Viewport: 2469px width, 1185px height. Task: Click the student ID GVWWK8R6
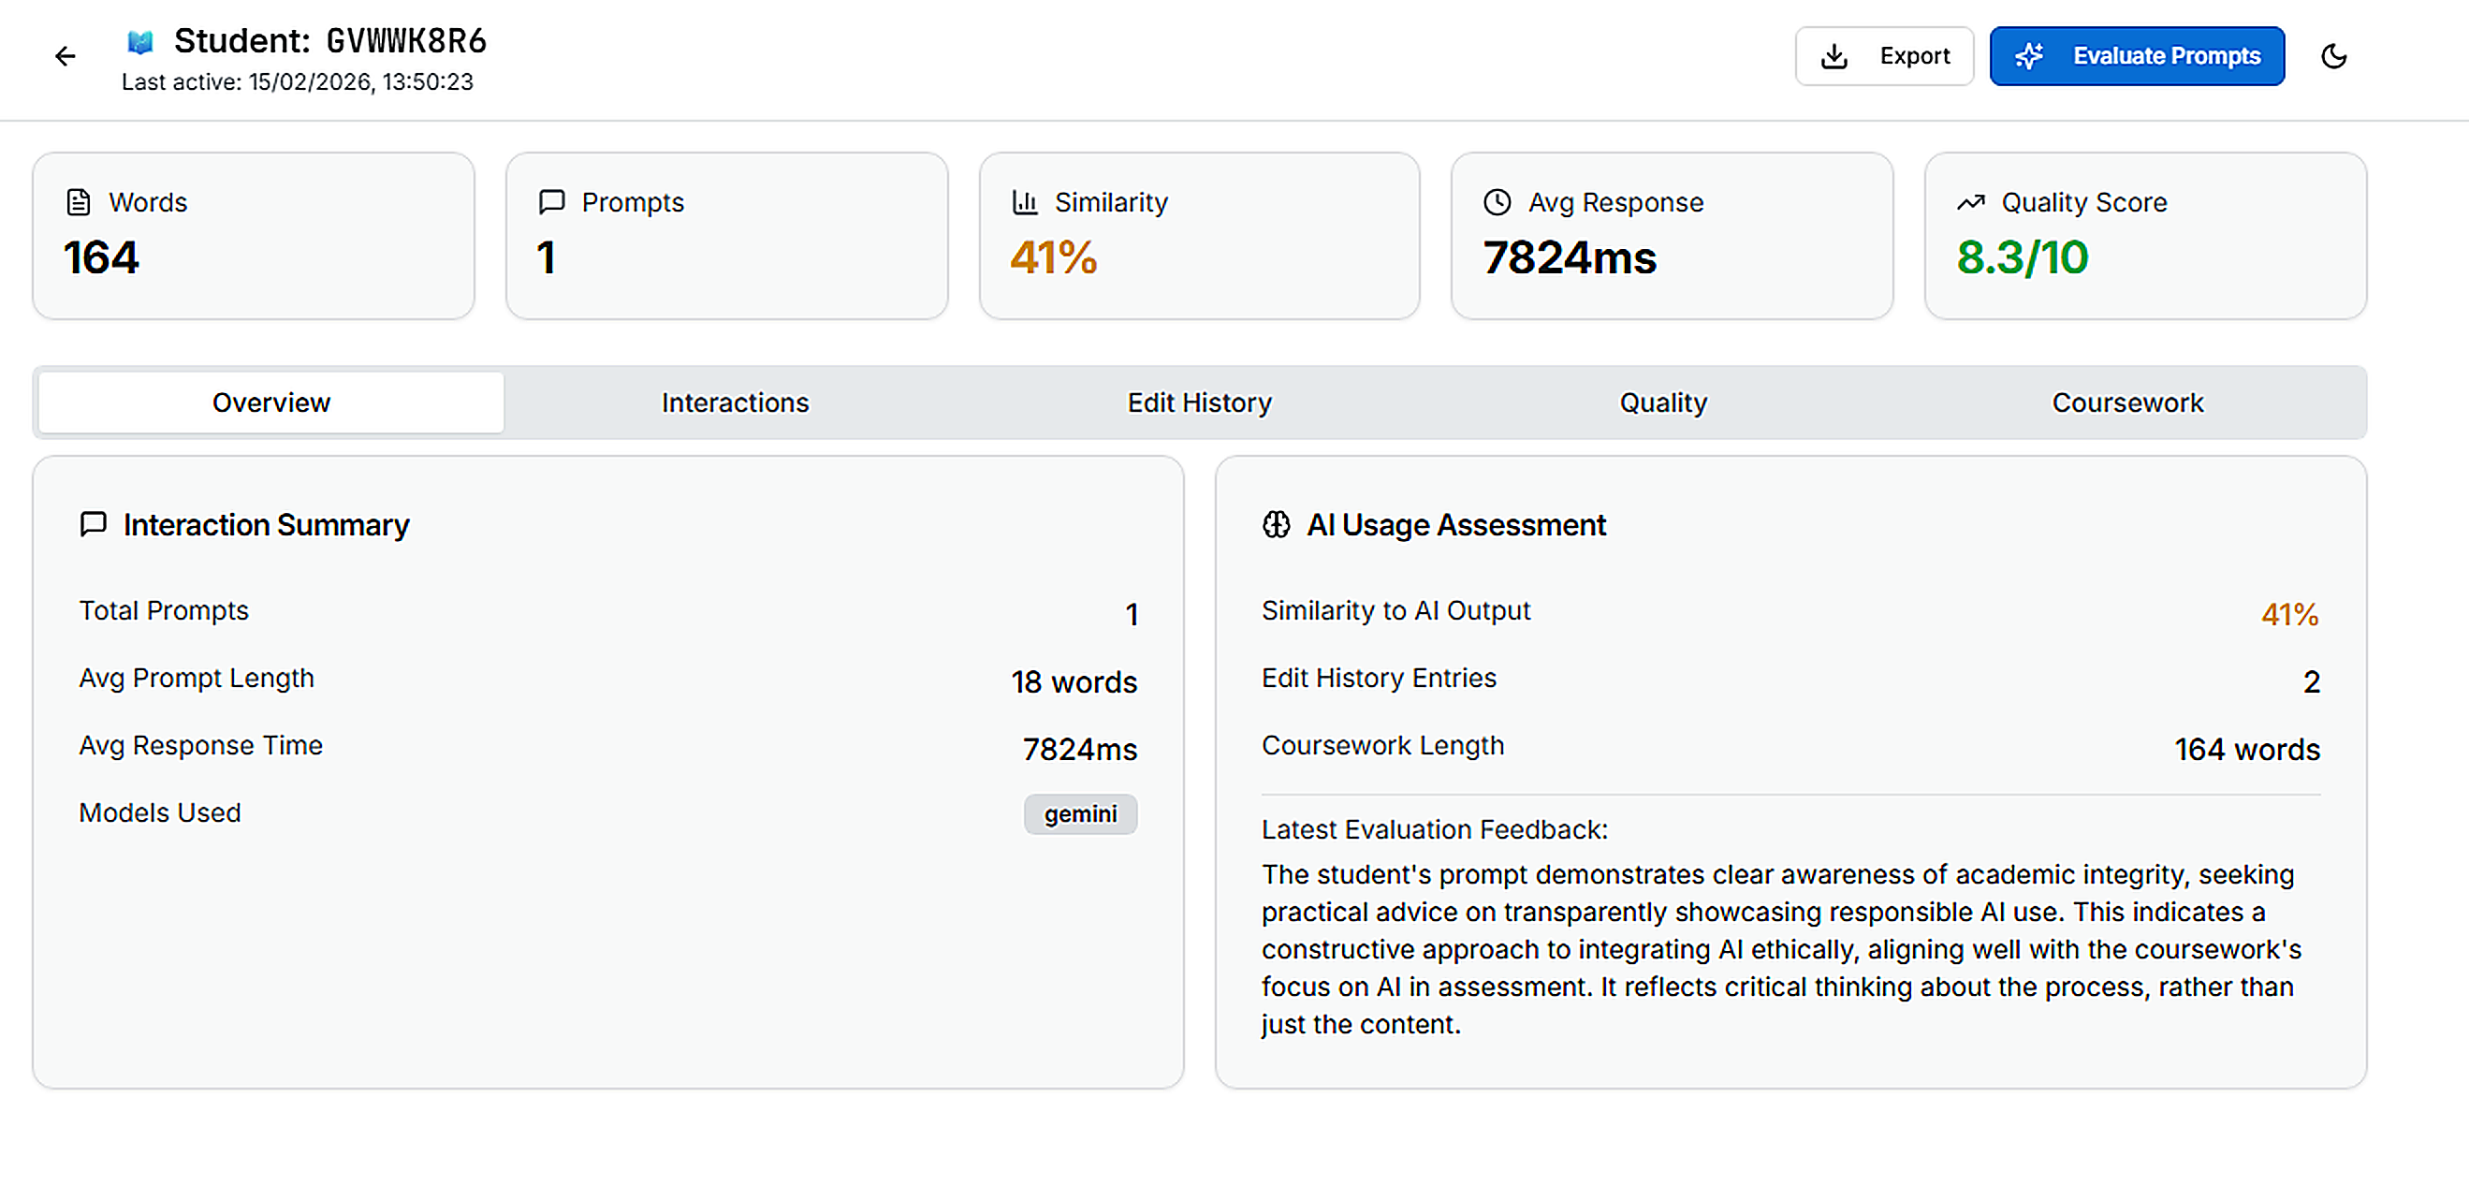pos(406,41)
